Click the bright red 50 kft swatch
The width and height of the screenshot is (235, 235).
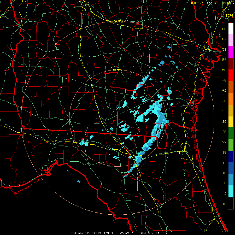[231, 75]
